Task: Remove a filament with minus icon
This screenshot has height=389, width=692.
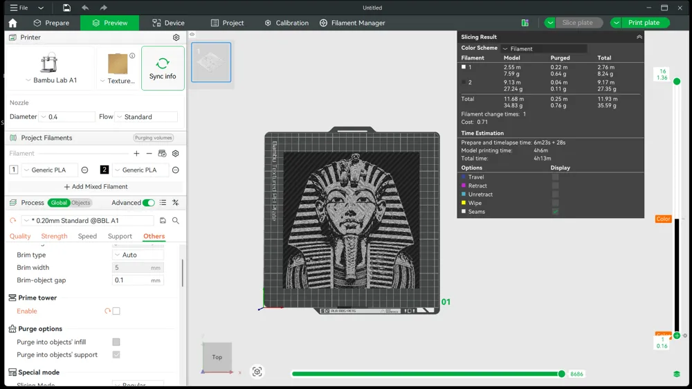Action: (149, 153)
